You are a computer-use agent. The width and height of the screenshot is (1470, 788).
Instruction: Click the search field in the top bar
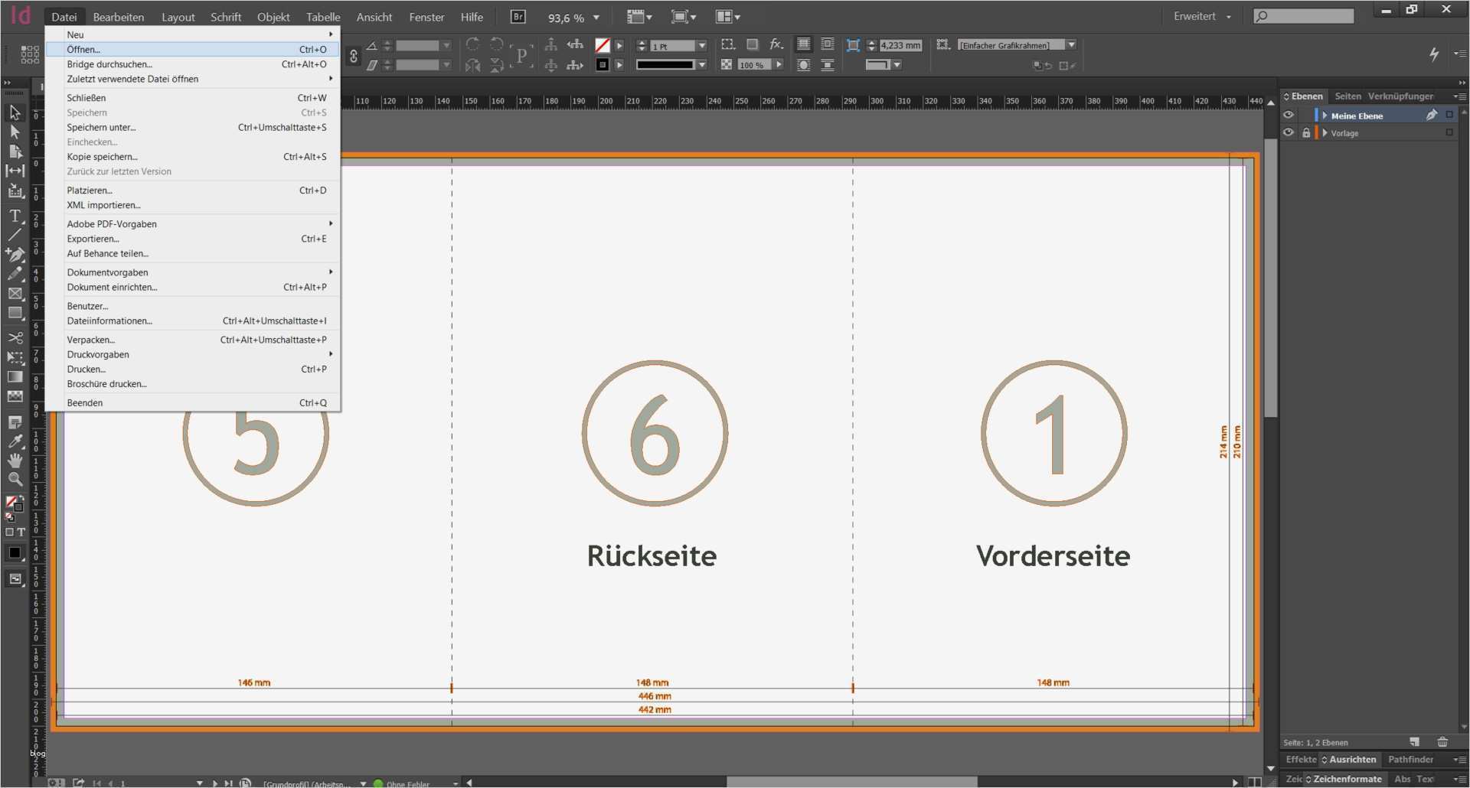click(1303, 15)
